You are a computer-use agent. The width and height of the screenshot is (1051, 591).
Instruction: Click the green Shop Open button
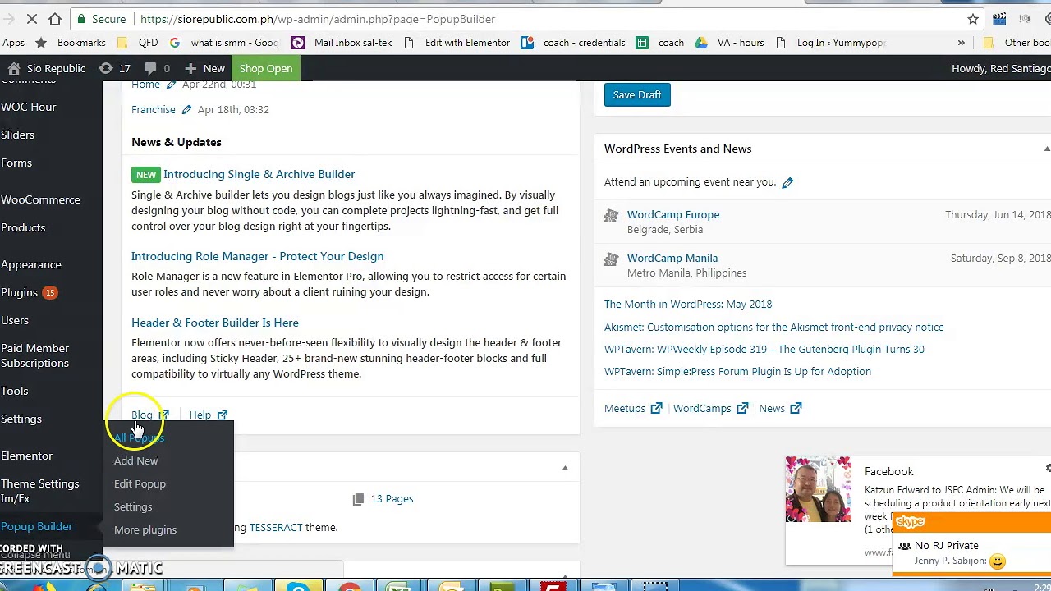[265, 68]
